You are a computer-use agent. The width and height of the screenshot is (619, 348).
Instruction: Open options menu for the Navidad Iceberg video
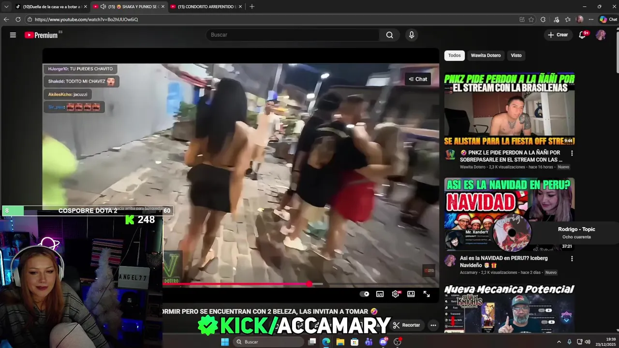(572, 259)
